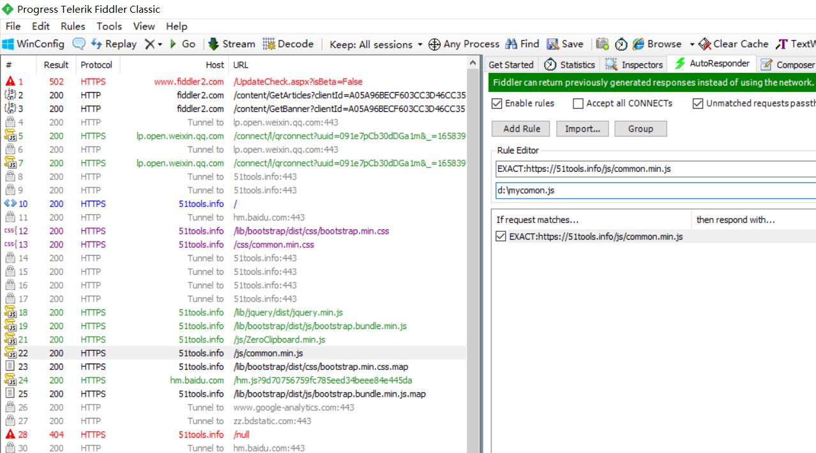Click the WinConfig toolbar icon
The image size is (816, 453).
9,44
